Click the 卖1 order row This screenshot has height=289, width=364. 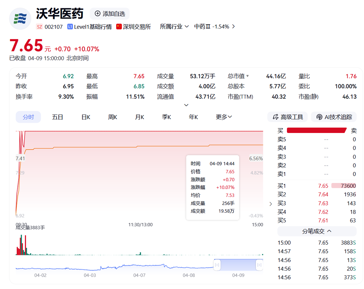317,174
